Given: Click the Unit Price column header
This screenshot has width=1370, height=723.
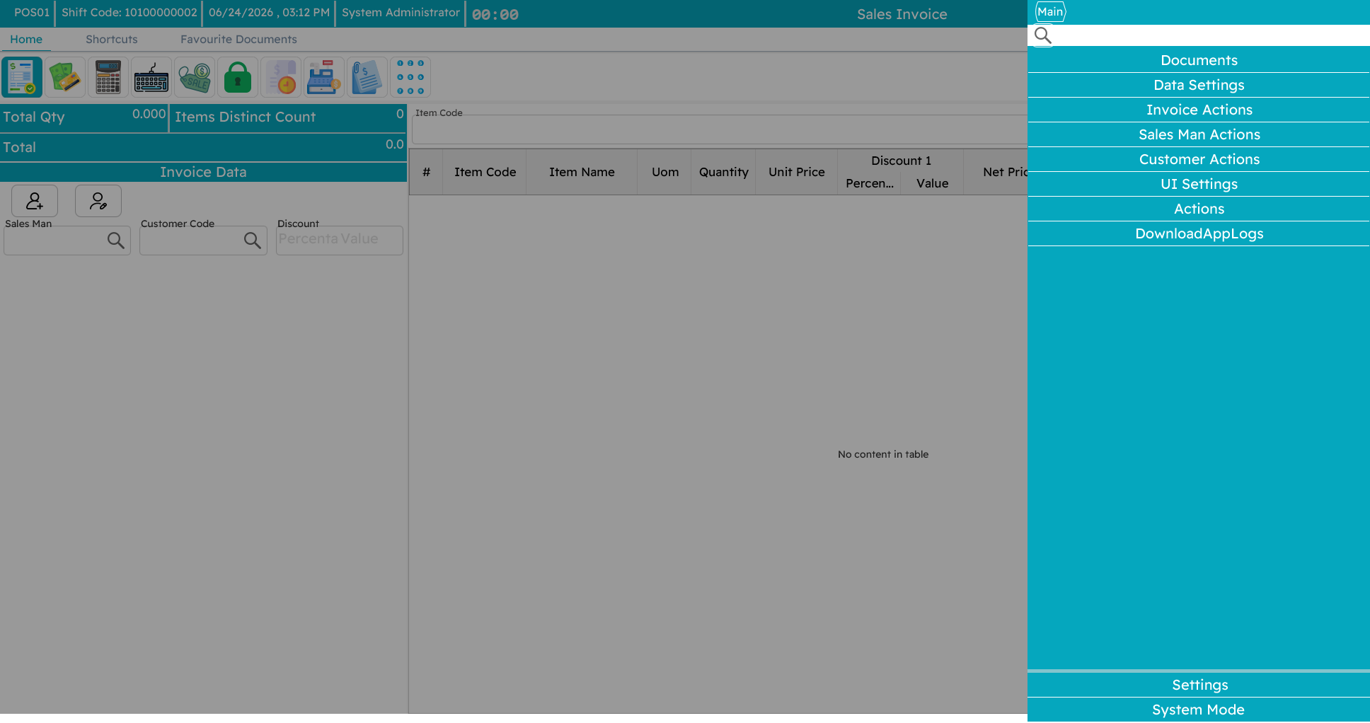Looking at the screenshot, I should click(x=797, y=172).
